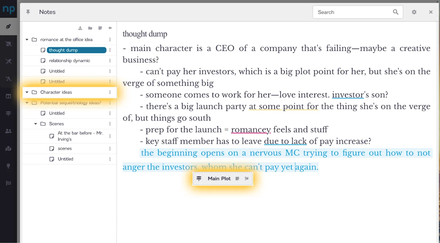Open the checkered flag section in sidebar

click(8, 183)
